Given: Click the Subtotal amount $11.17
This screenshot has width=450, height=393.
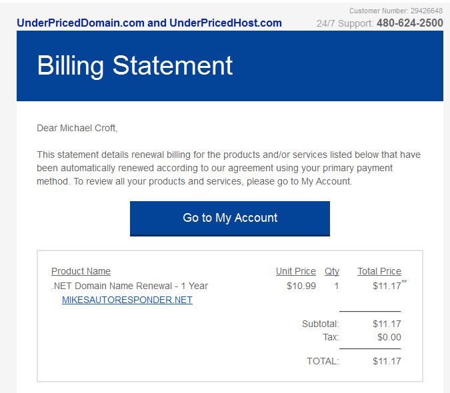Looking at the screenshot, I should (387, 324).
